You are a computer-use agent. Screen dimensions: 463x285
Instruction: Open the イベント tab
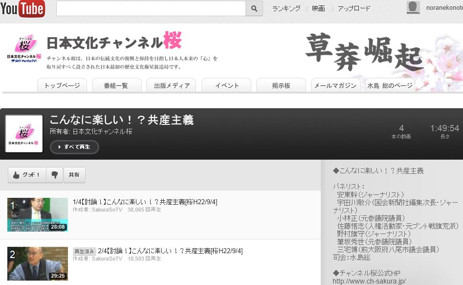226,85
